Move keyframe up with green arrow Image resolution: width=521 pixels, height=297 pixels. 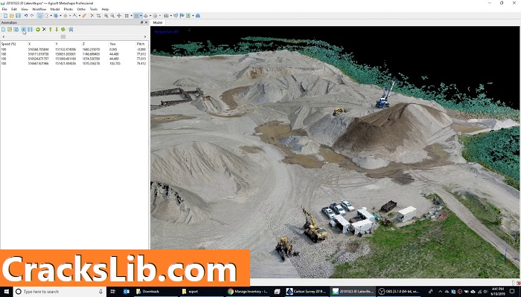[x=51, y=30]
